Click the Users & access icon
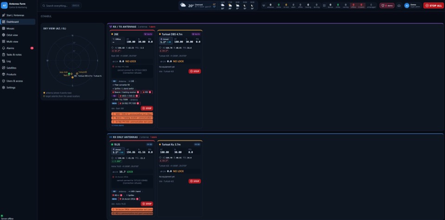Image resolution: width=445 pixels, height=220 pixels. click(x=3, y=81)
